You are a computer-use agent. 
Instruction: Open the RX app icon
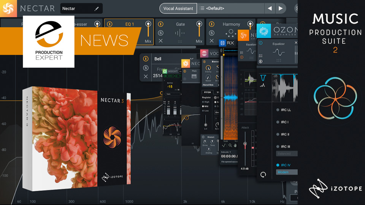point(222,43)
